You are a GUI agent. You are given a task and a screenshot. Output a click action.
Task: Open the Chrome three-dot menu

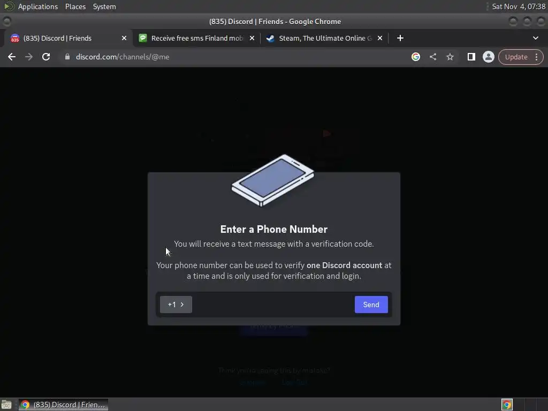(x=536, y=57)
